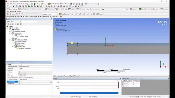This screenshot has width=175, height=98.
Task: Open the Tools menu
Action: (x=23, y=4)
